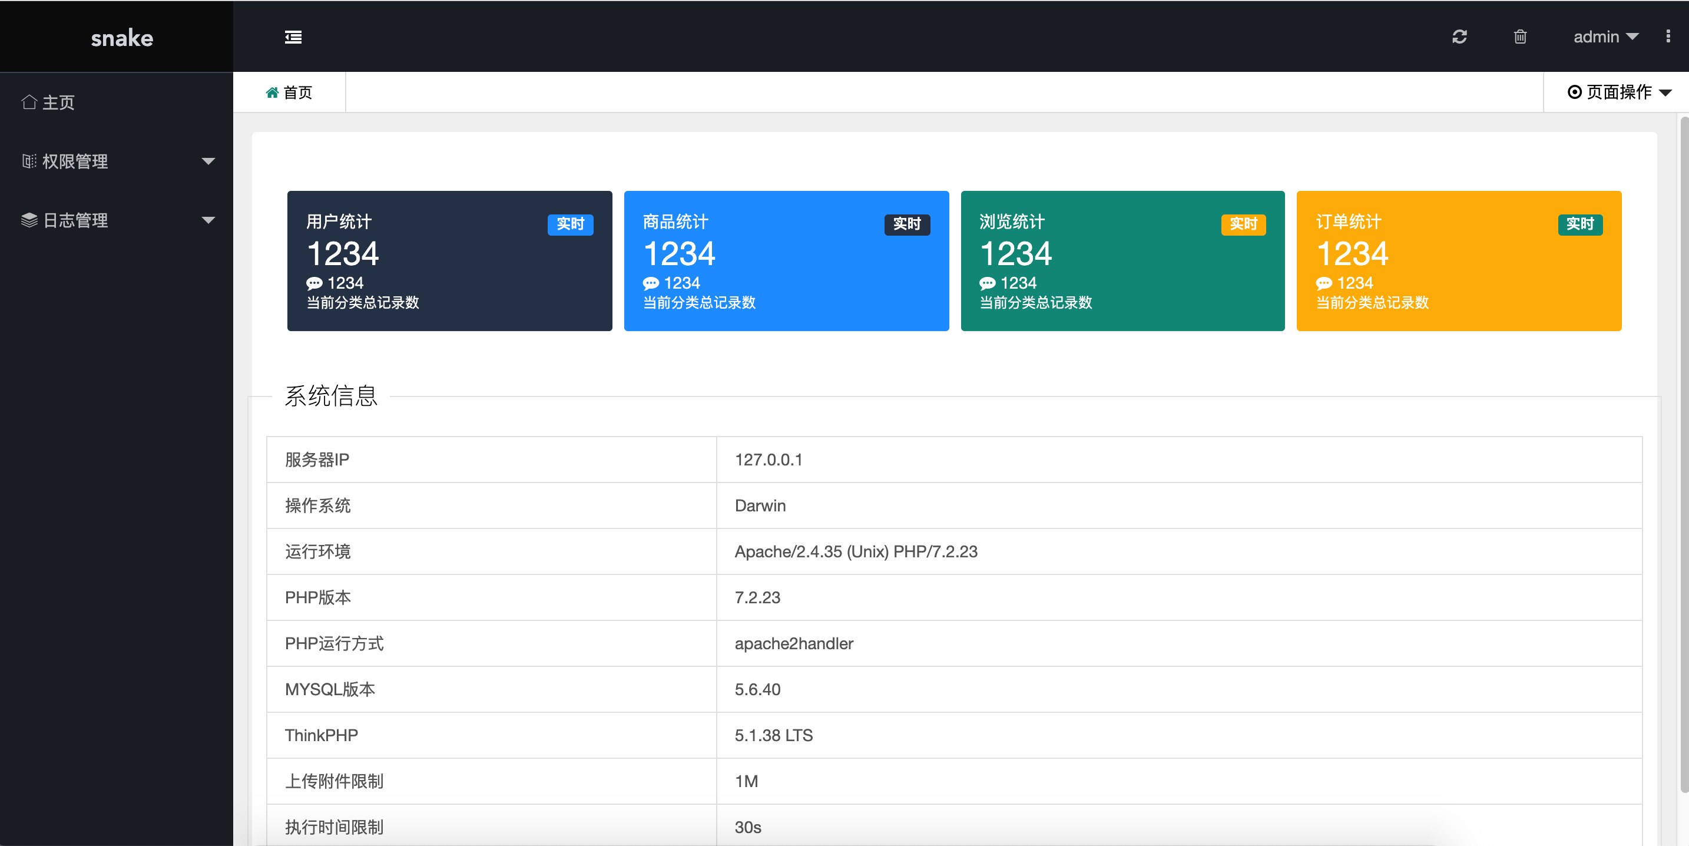Open the 页面操作 dropdown

point(1619,92)
